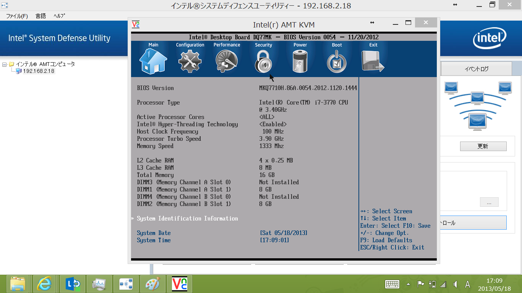
Task: Click the 'DIMM4 (Memory Channel B Slot 0)' row
Action: click(x=218, y=197)
